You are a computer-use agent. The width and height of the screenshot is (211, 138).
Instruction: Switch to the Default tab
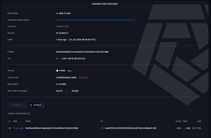coord(17,105)
